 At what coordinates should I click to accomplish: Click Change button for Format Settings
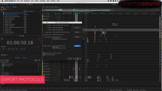[x=77, y=37]
